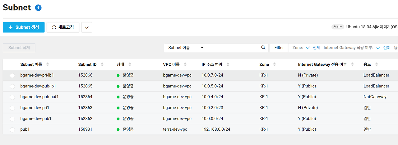Sort by Subnet ID column arrows
Screen dimensions: 398x145
click(102, 64)
